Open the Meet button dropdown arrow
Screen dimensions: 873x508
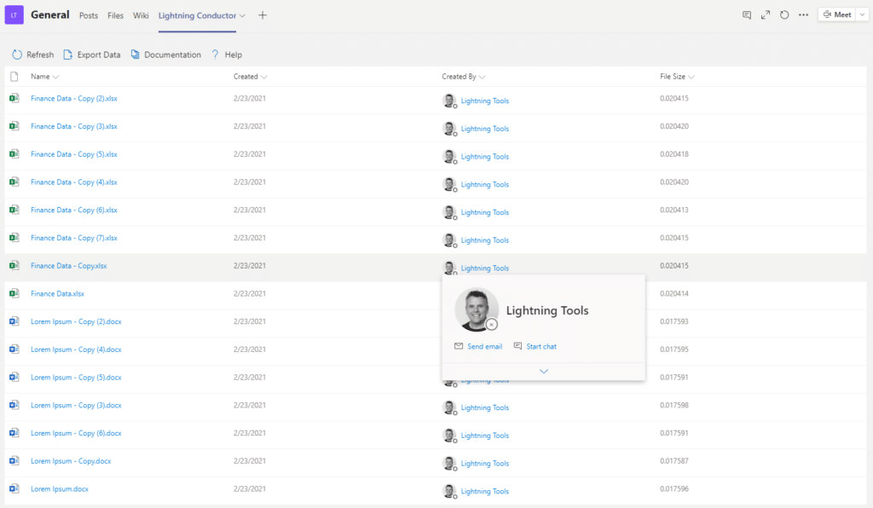[x=862, y=15]
